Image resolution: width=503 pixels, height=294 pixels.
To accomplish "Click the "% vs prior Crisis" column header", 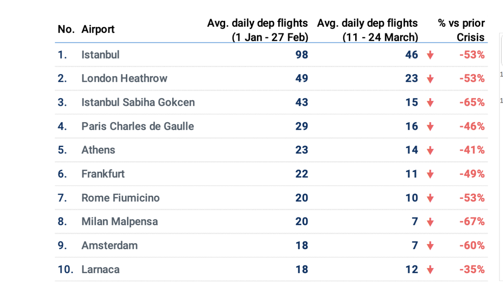I will [461, 30].
